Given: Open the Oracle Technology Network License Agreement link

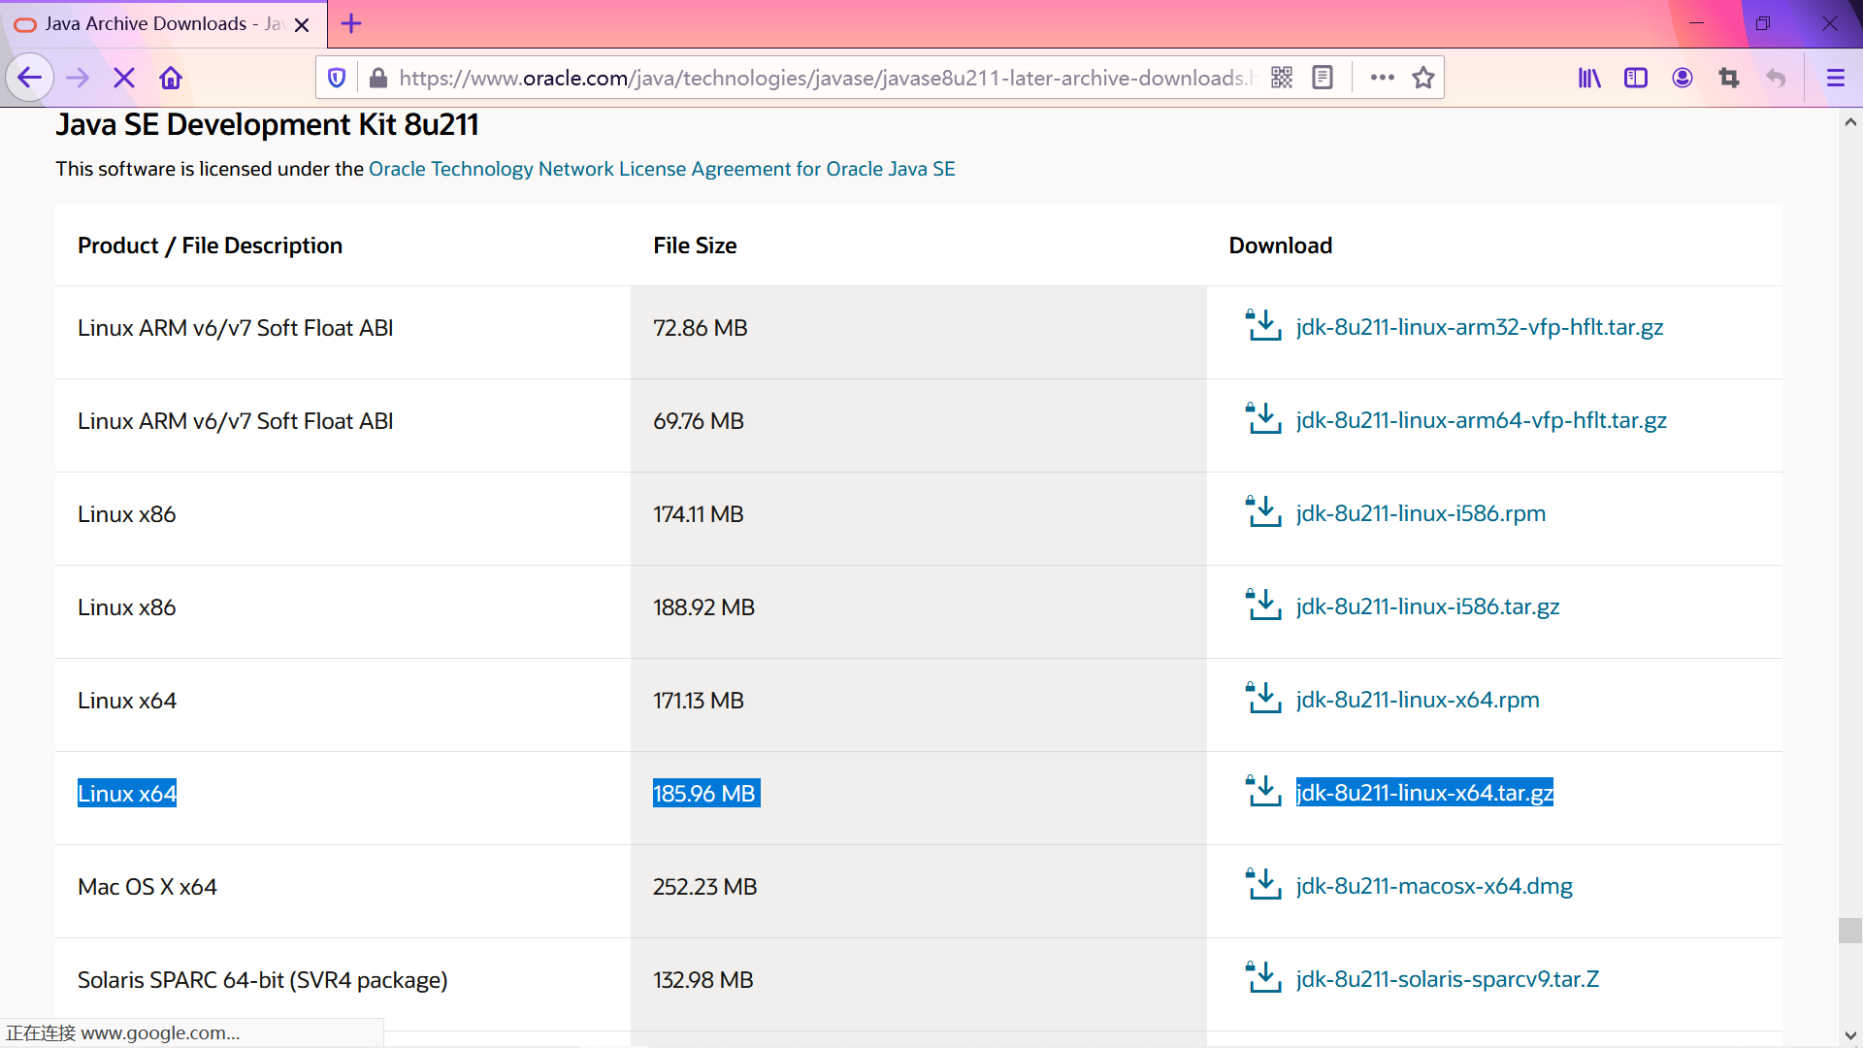Looking at the screenshot, I should pyautogui.click(x=662, y=169).
